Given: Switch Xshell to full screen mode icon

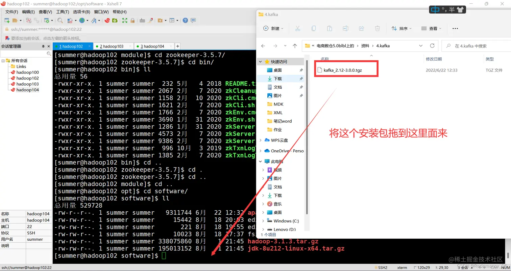Looking at the screenshot, I should tap(125, 21).
